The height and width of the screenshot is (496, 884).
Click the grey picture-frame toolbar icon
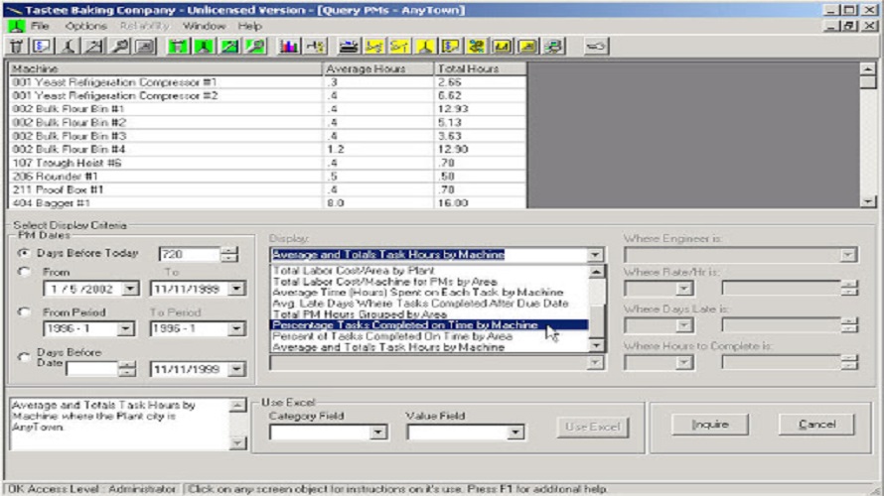tap(146, 47)
